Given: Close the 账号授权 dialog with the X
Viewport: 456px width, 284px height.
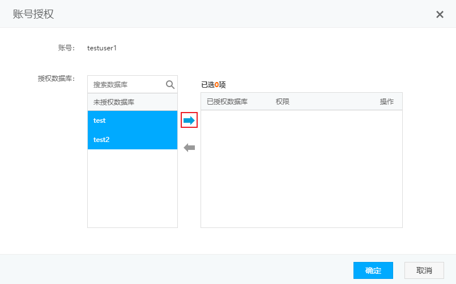Looking at the screenshot, I should (440, 14).
